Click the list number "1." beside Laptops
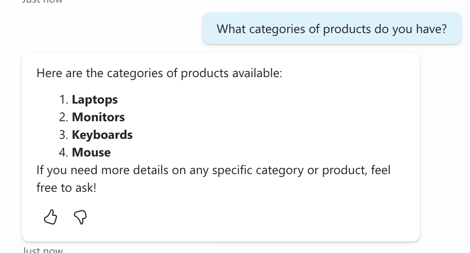This screenshot has width=470, height=253. (64, 100)
